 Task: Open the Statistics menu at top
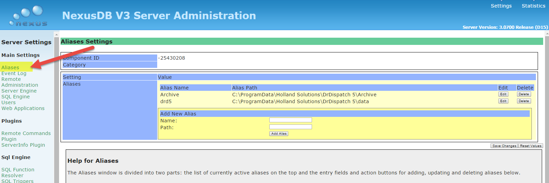point(534,6)
